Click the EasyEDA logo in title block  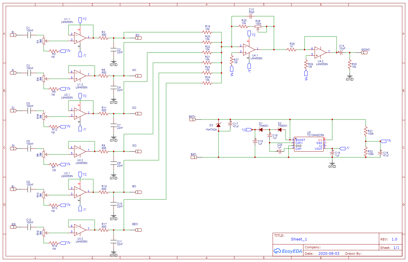click(x=288, y=251)
